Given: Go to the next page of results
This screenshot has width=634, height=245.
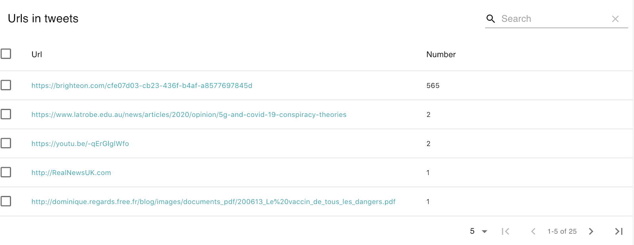Looking at the screenshot, I should click(591, 232).
